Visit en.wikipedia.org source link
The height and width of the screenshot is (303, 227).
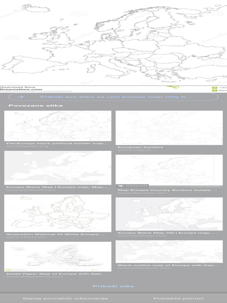(27, 146)
